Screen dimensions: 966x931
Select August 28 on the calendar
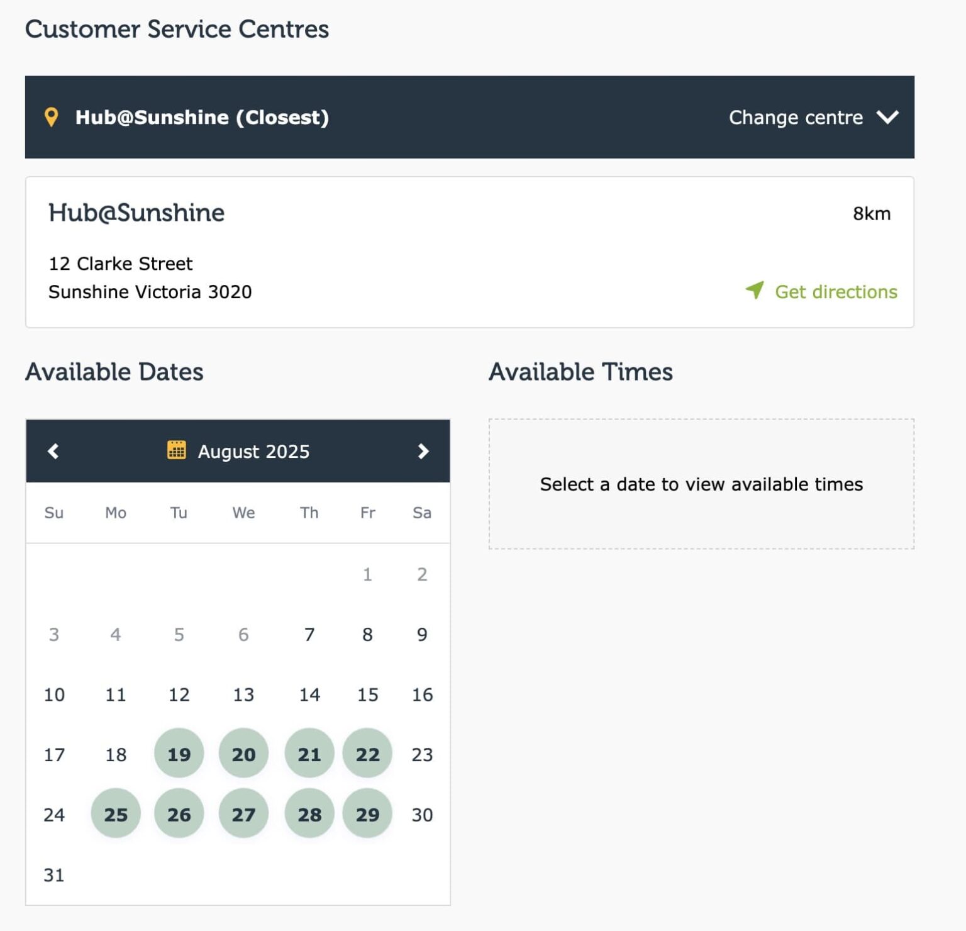pos(309,814)
